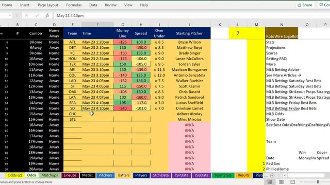Open the Page Layout ribbon tab
This screenshot has width=330, height=185.
point(48,5)
